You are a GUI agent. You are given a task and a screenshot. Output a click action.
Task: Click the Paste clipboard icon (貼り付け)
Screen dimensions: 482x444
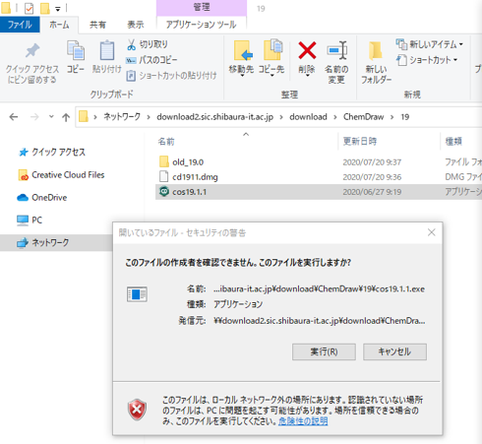pos(107,50)
